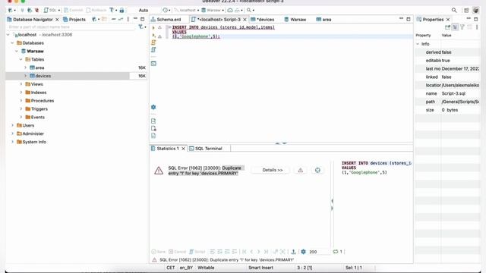Open the navigator filter settings funnel
This screenshot has height=273, width=486.
[141, 27]
